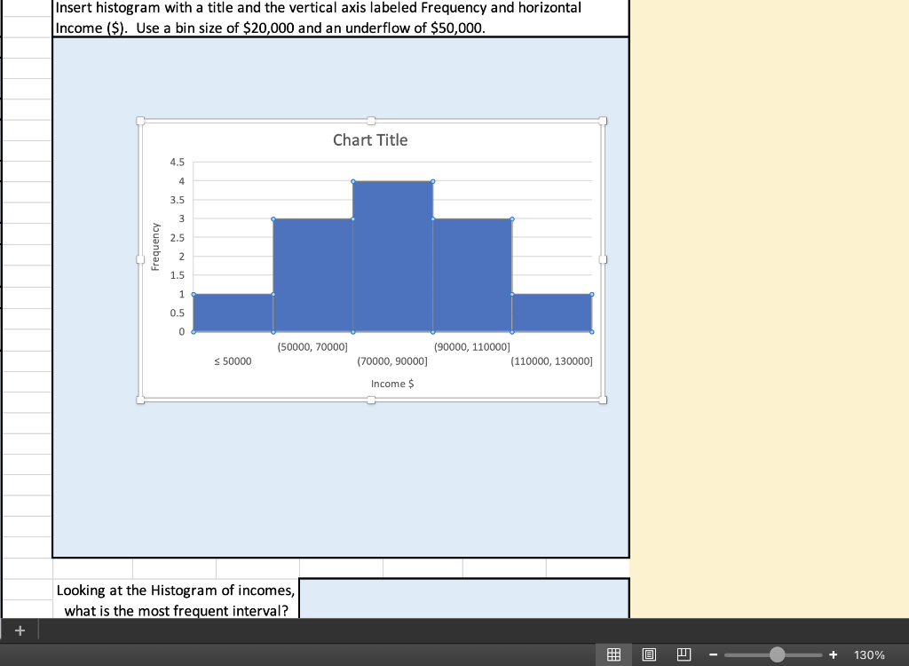Open Page Layout view from the status bar

click(x=648, y=654)
